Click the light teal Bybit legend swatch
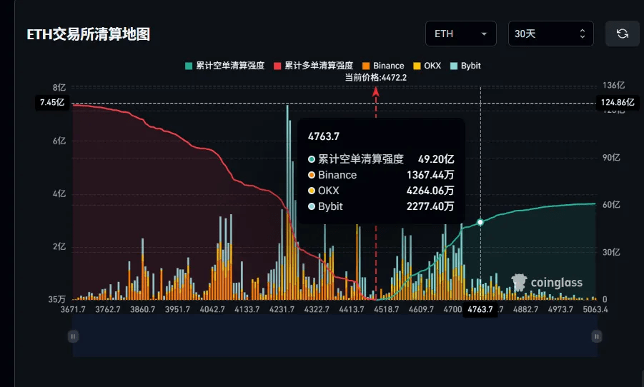644x387 pixels. (x=454, y=66)
